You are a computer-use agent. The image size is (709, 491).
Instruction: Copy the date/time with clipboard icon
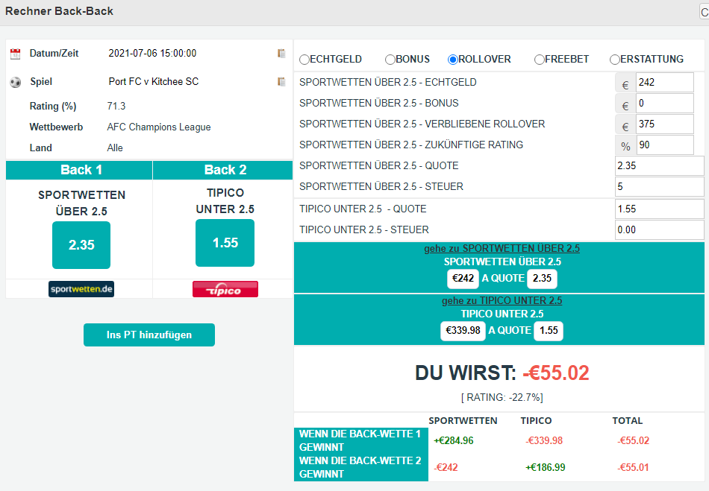(281, 53)
